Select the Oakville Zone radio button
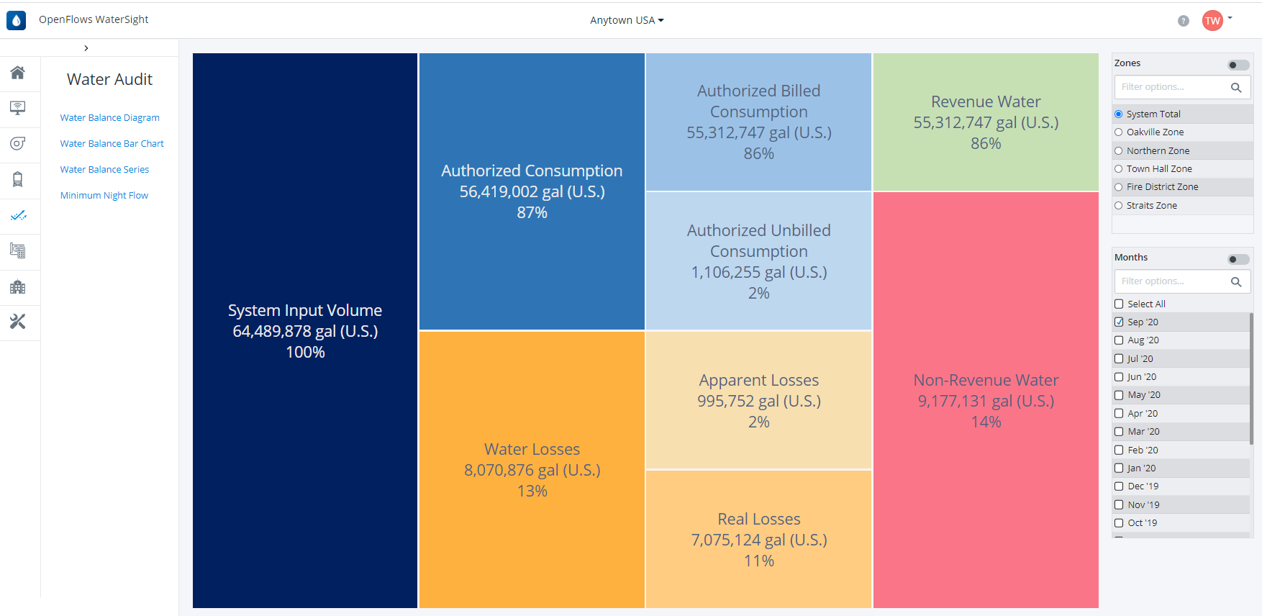Viewport: 1262px width, 616px height. [x=1119, y=132]
